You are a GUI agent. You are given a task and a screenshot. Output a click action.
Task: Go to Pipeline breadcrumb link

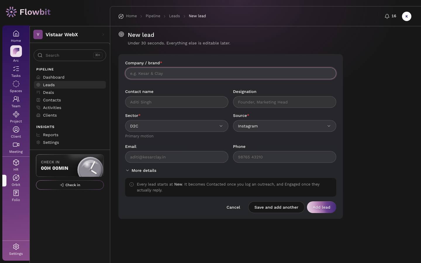point(153,16)
